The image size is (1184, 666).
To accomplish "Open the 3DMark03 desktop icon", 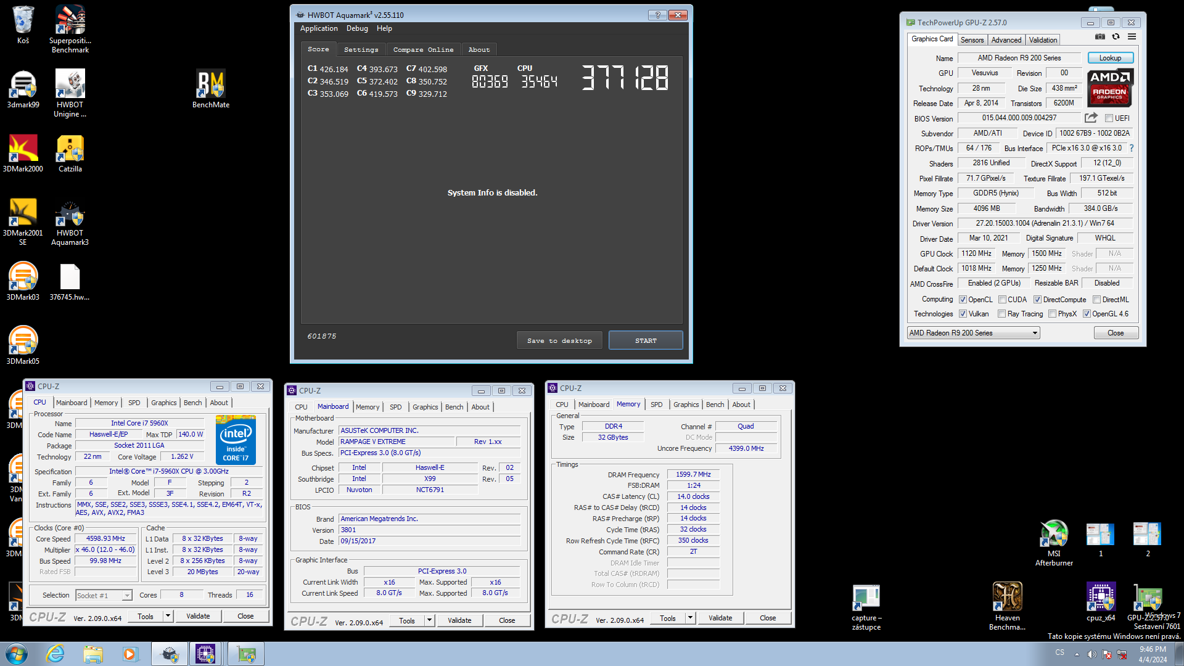I will pos(23,282).
